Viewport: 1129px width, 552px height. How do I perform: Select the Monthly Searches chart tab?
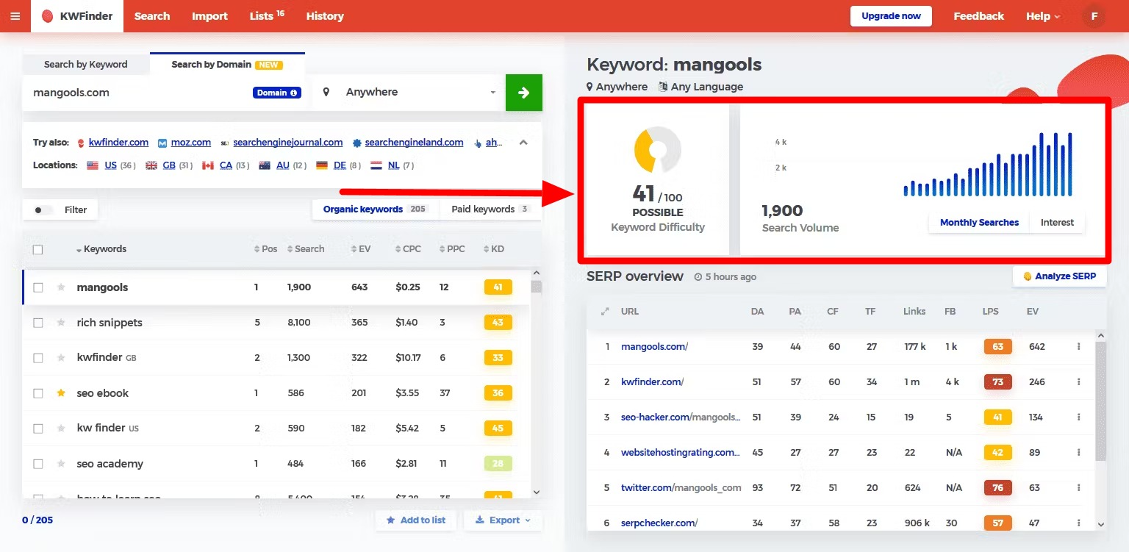point(979,223)
